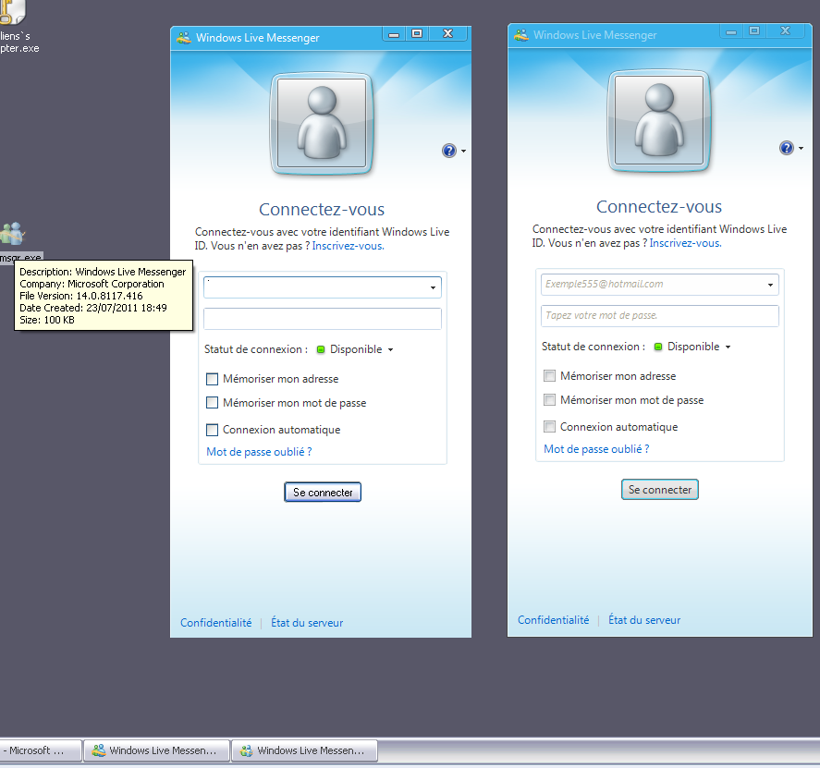Click Se connecter button in left window
The image size is (820, 768).
[x=323, y=492]
